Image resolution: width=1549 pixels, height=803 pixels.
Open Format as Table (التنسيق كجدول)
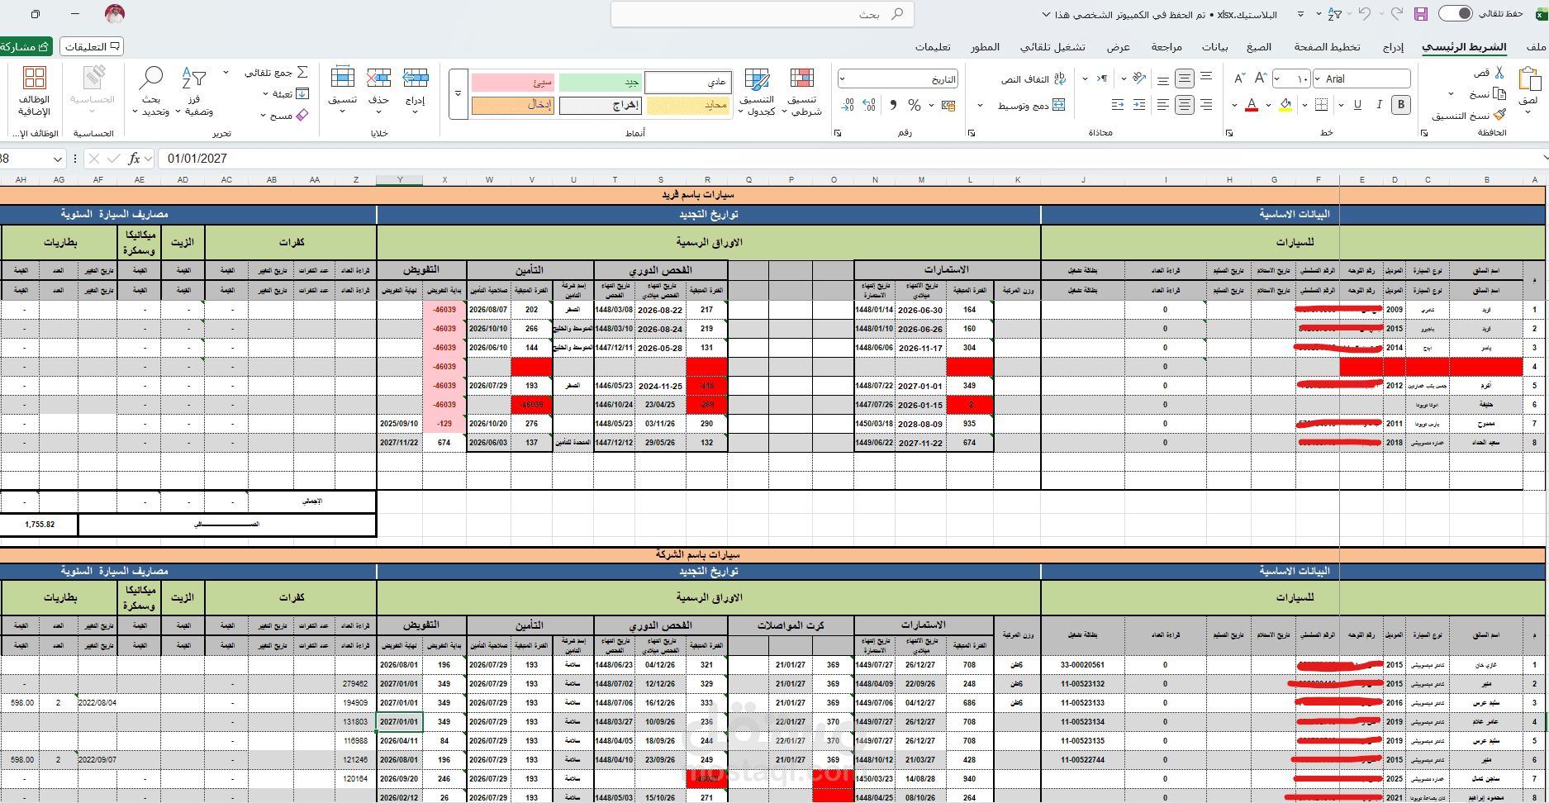click(x=757, y=92)
